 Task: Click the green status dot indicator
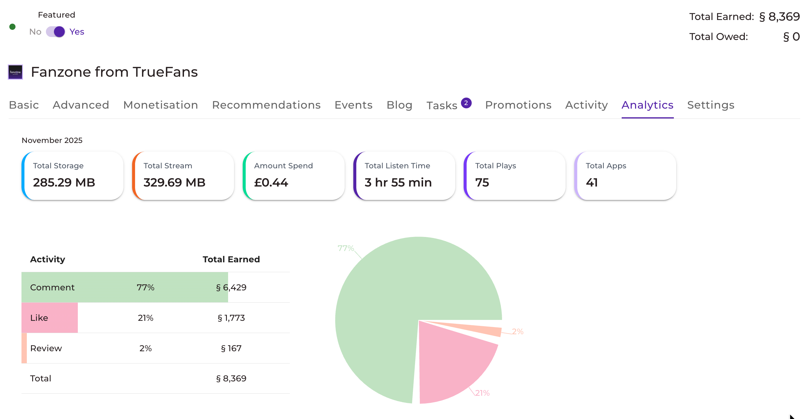coord(13,27)
